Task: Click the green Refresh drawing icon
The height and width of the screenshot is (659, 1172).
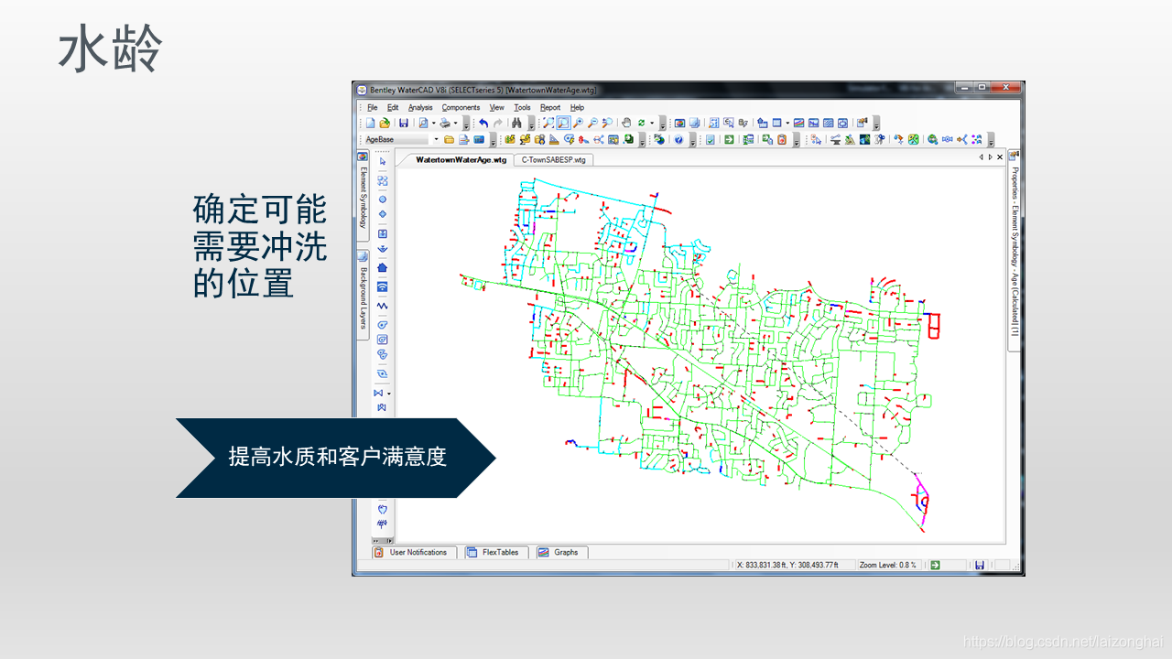Action: click(x=641, y=123)
